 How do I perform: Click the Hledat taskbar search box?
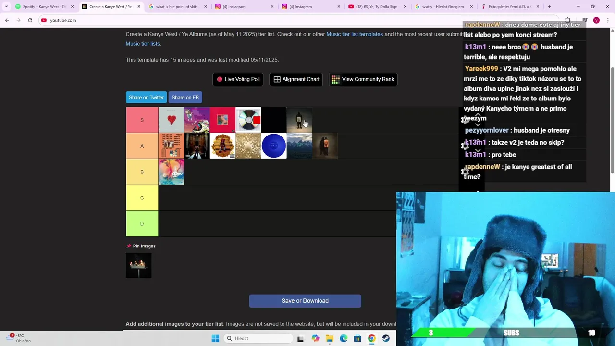pos(259,338)
